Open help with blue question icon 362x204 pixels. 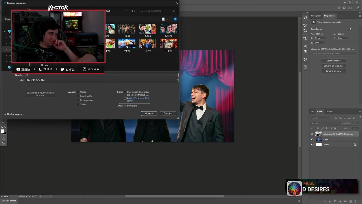click(175, 19)
